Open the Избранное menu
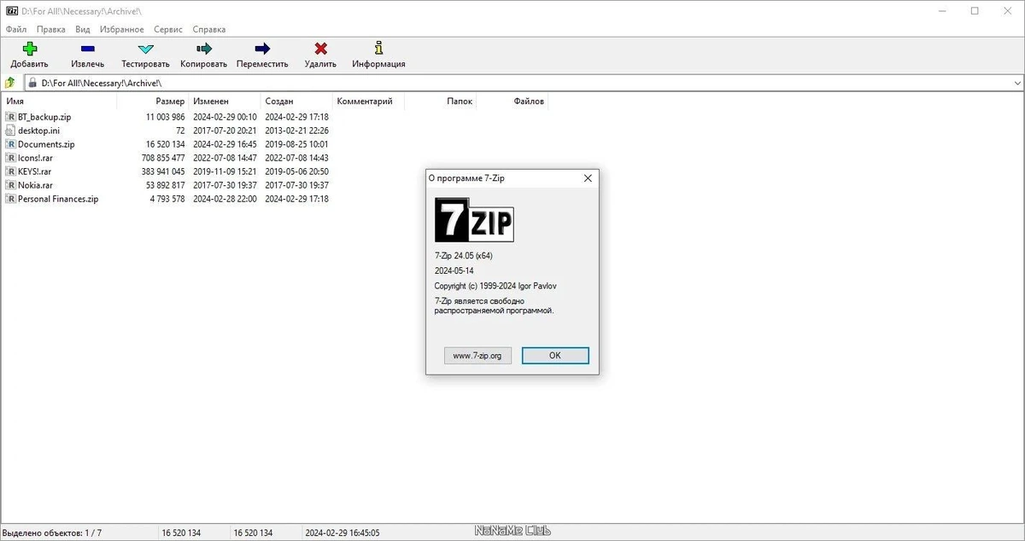 point(121,29)
